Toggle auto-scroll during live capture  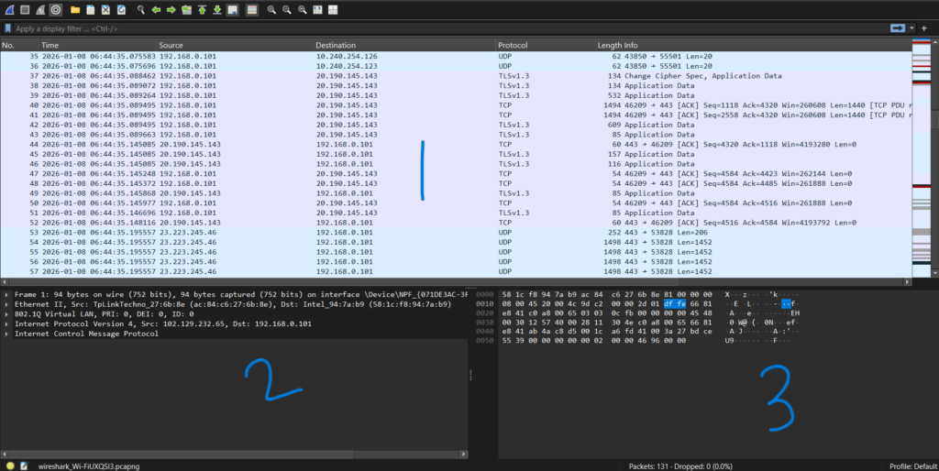(x=233, y=10)
